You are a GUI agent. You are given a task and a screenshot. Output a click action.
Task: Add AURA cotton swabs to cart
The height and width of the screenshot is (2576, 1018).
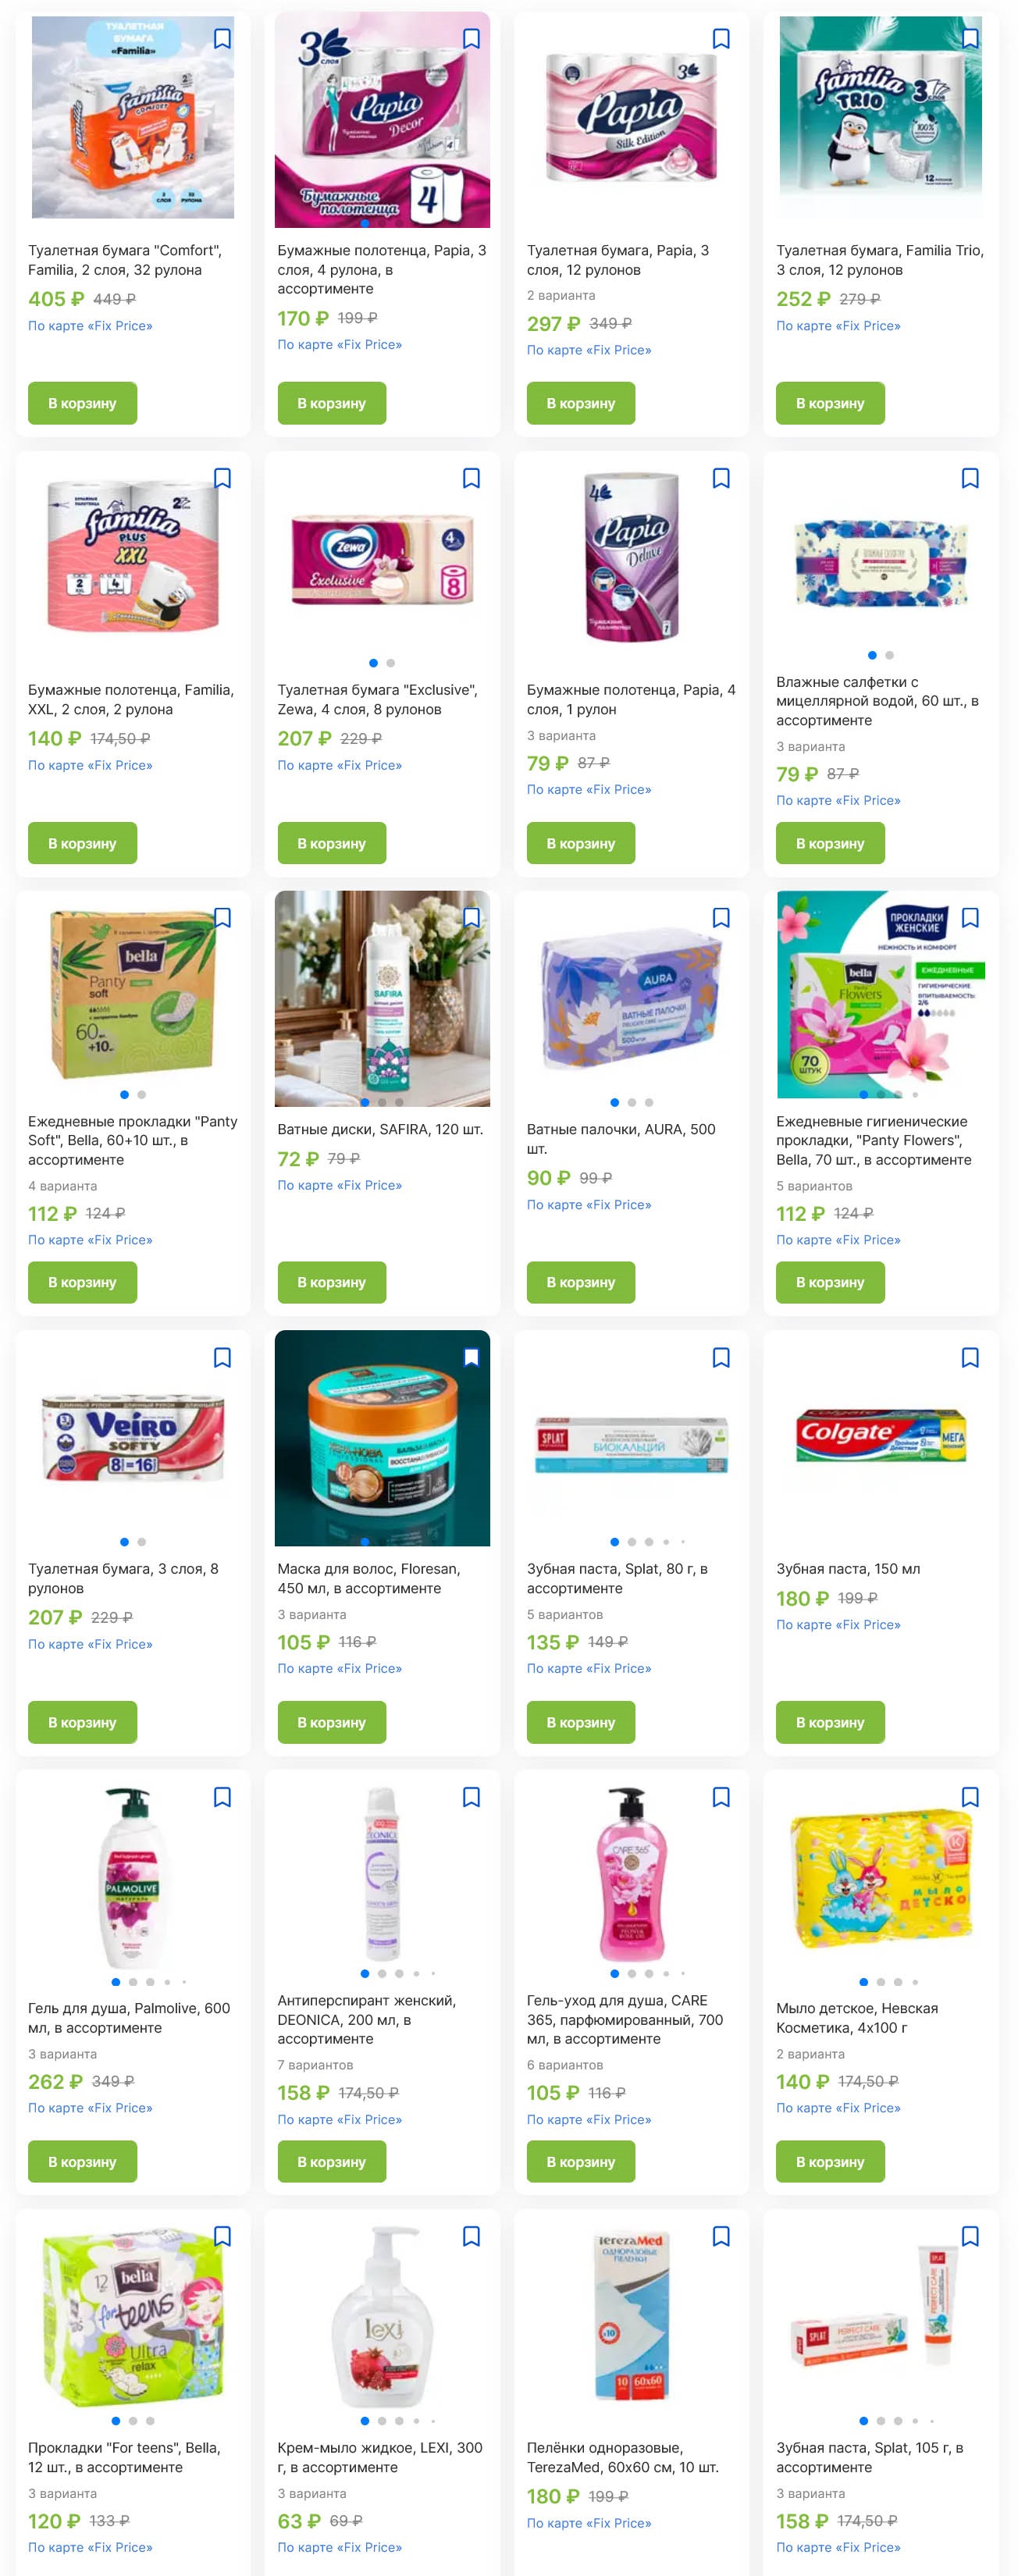[x=581, y=1282]
